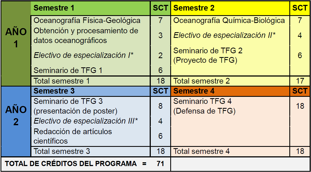
Task: Click Electivo de especialización II* entry
Action: pos(224,35)
